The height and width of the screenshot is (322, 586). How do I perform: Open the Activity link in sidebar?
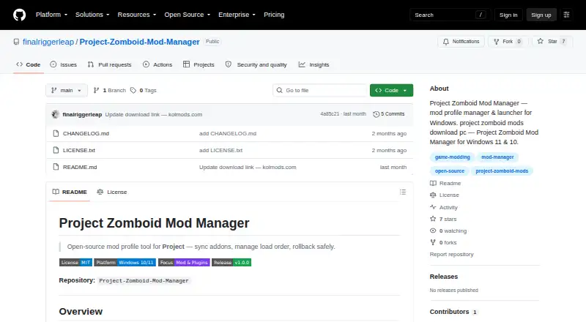point(444,207)
